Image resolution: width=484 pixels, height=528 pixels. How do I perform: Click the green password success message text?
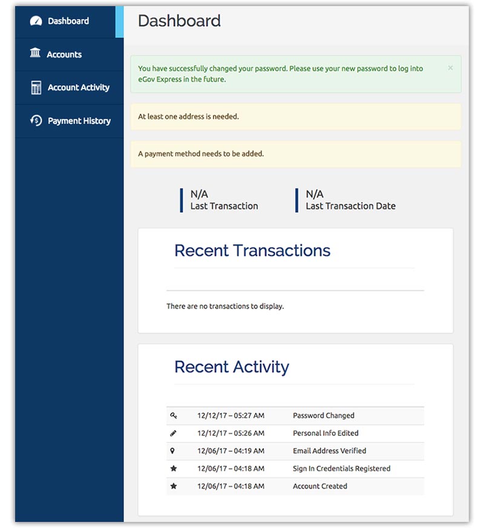[281, 74]
